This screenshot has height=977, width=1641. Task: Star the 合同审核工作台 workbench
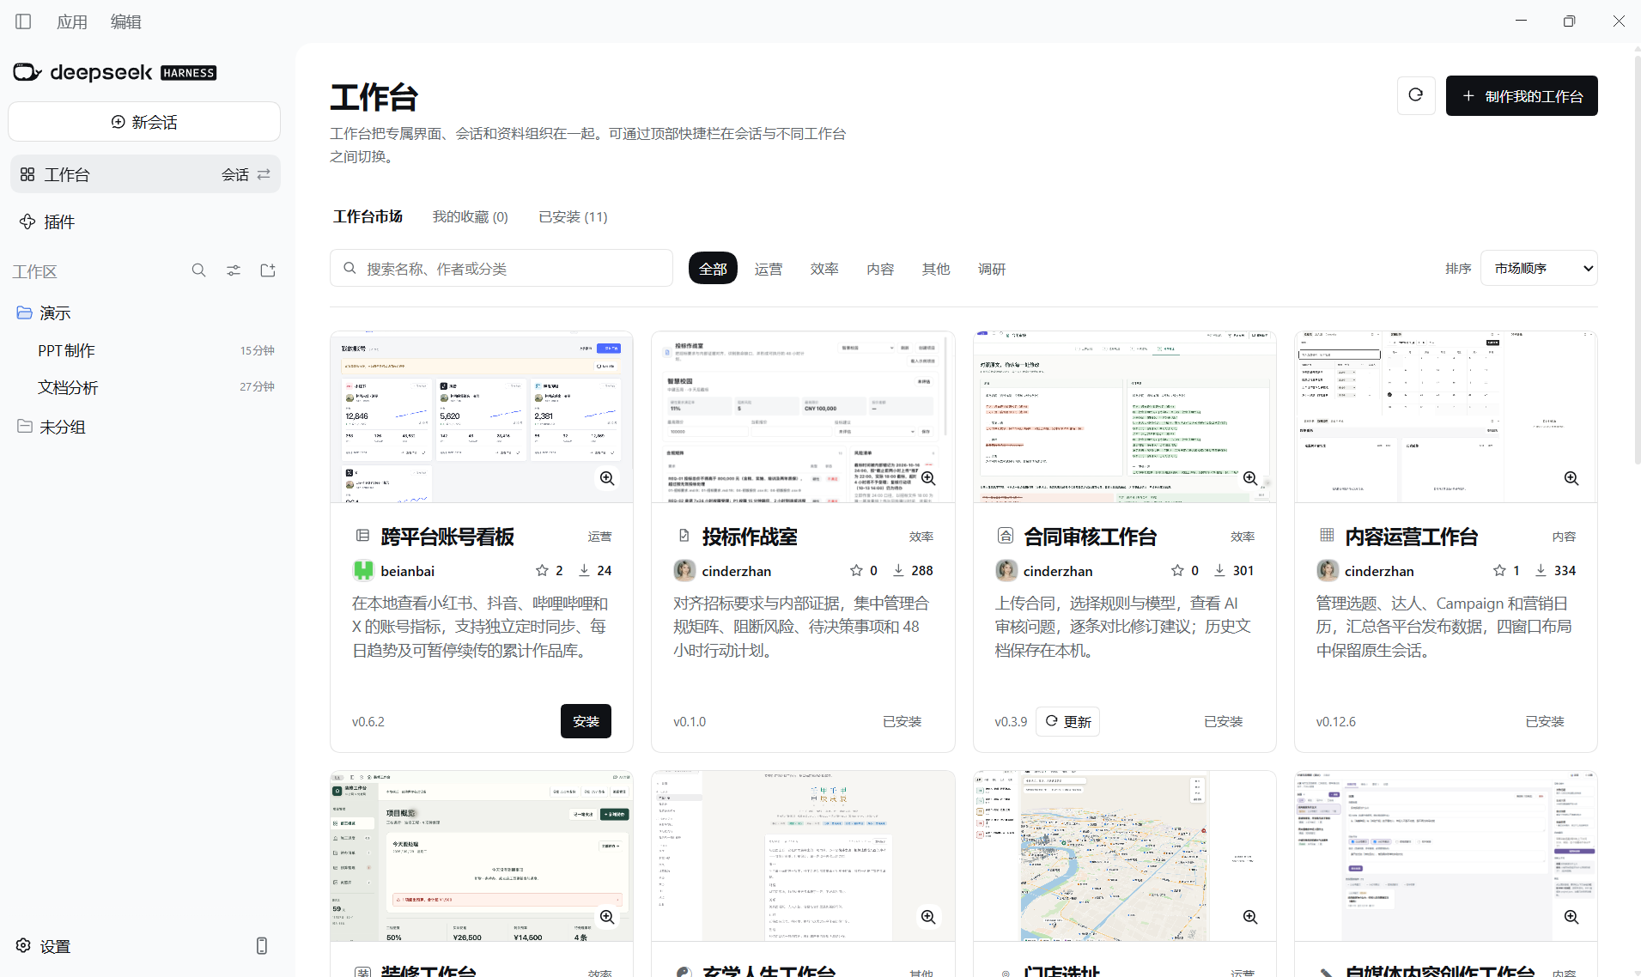pyautogui.click(x=1177, y=570)
